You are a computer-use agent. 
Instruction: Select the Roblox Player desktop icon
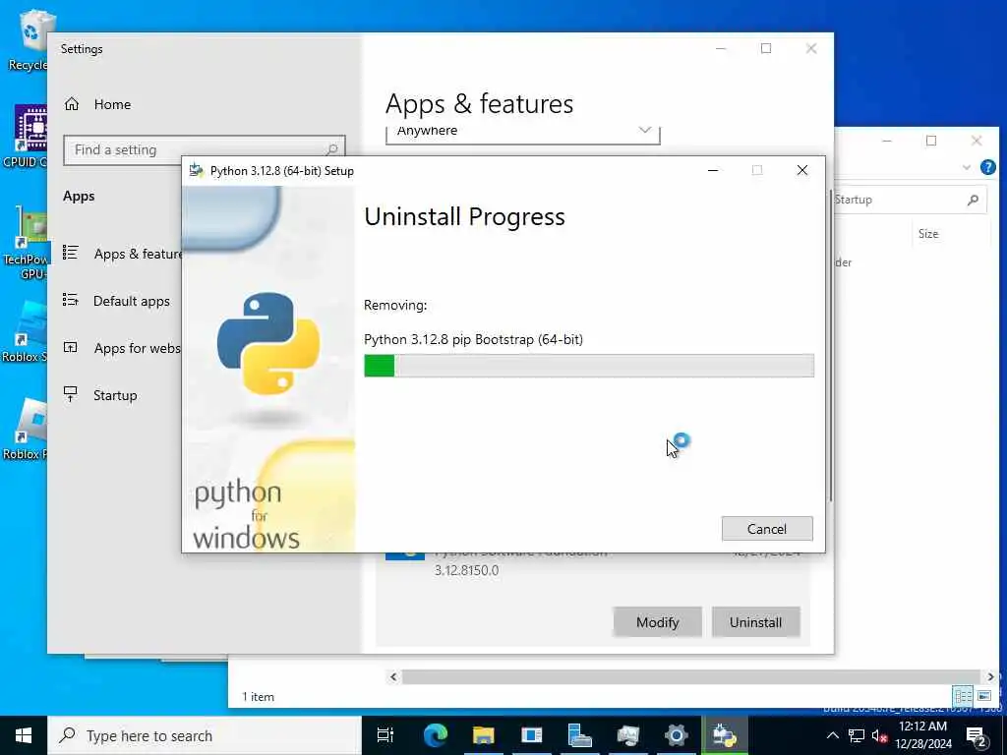(26, 429)
